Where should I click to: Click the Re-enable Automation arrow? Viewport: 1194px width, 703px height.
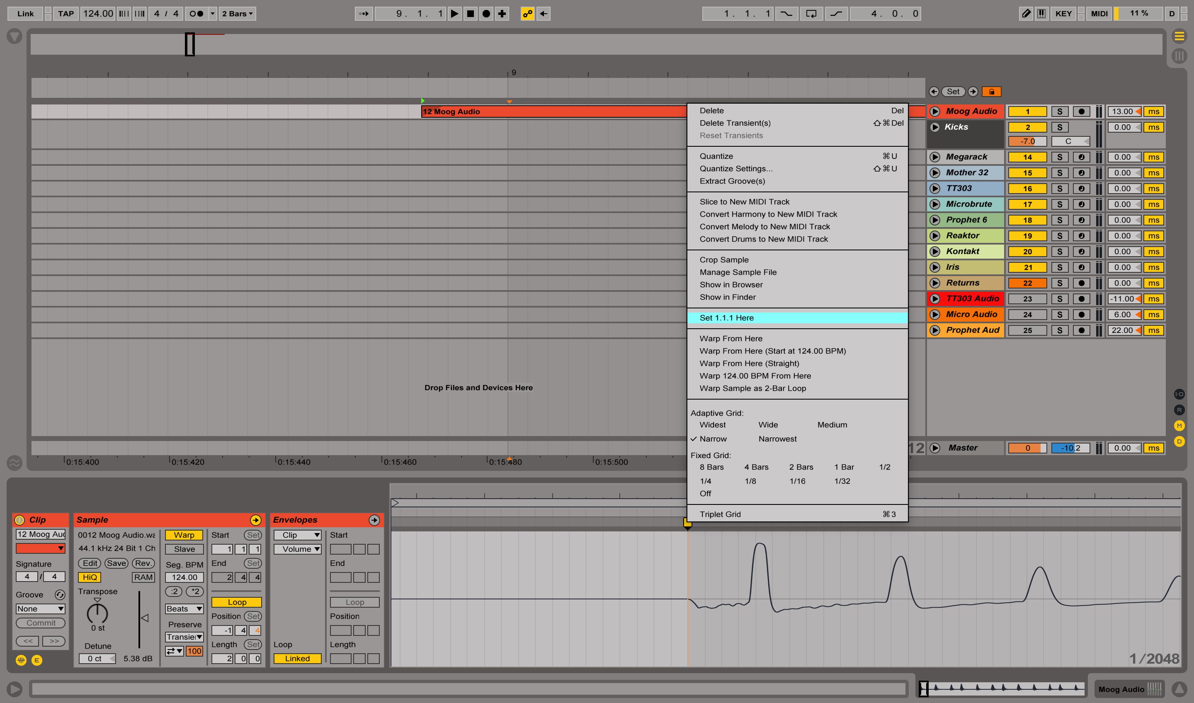(544, 14)
